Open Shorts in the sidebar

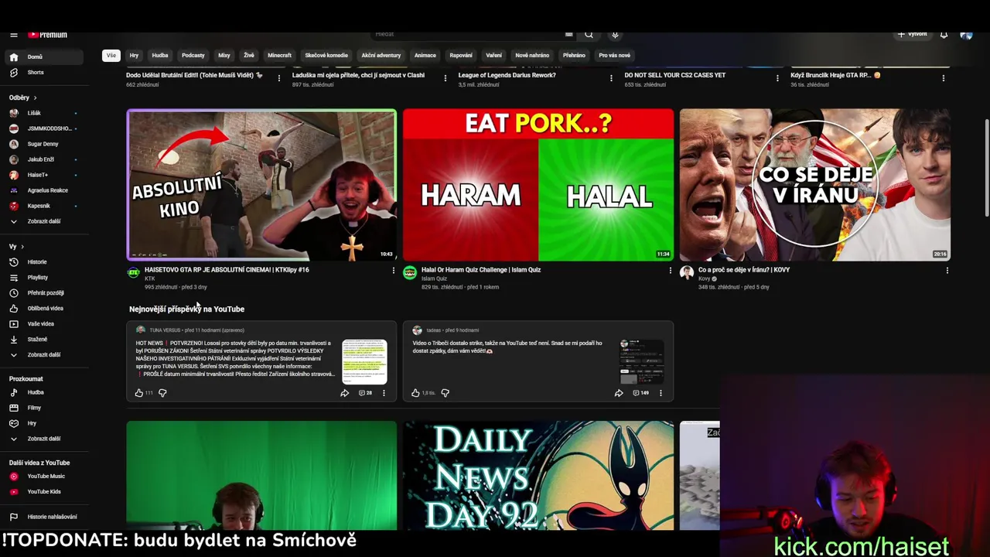coord(43,72)
